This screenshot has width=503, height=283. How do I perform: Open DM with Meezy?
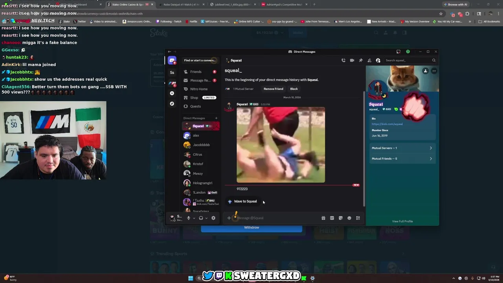pyautogui.click(x=201, y=173)
